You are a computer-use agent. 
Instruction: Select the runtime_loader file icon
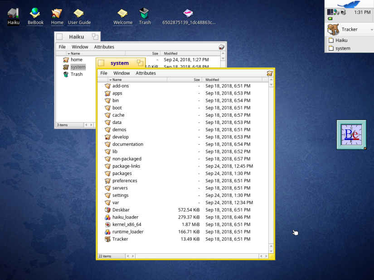pos(108,232)
